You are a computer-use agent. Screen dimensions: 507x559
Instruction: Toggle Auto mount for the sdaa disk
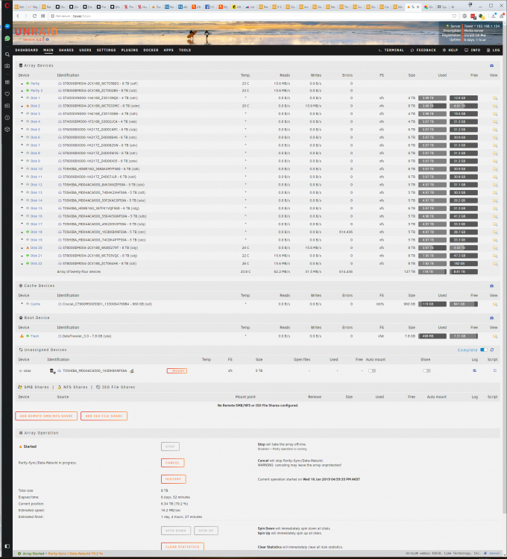pos(372,370)
